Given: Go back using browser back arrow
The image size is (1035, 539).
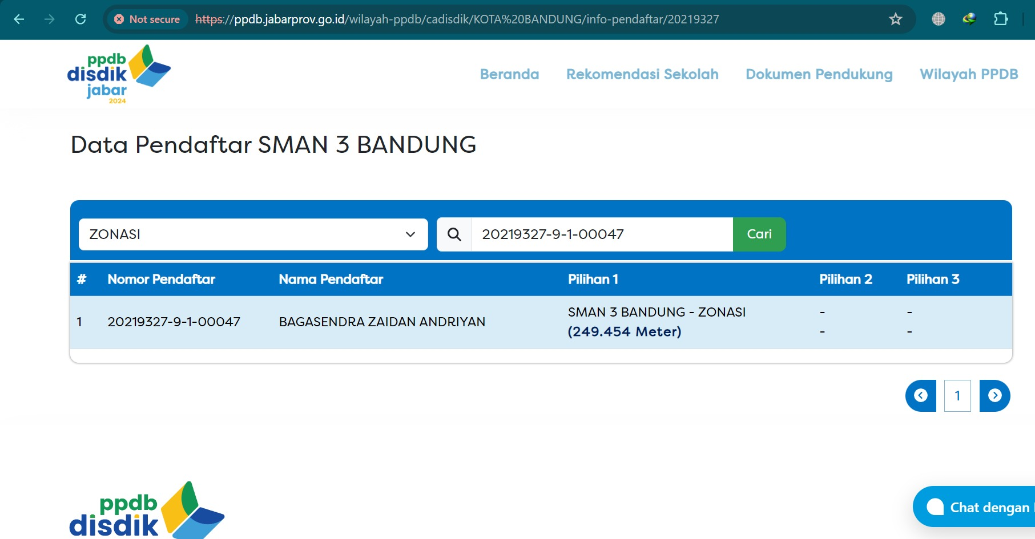Looking at the screenshot, I should point(19,19).
